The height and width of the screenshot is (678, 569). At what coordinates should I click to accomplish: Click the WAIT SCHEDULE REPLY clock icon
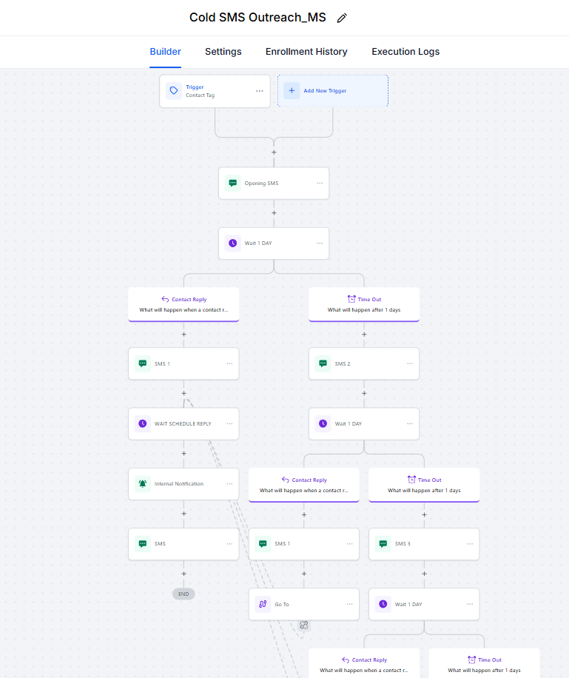pyautogui.click(x=143, y=424)
